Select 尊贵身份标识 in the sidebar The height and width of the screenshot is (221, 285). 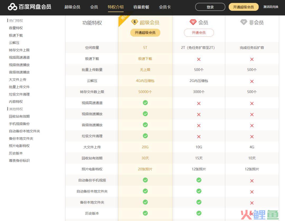[x=19, y=161]
